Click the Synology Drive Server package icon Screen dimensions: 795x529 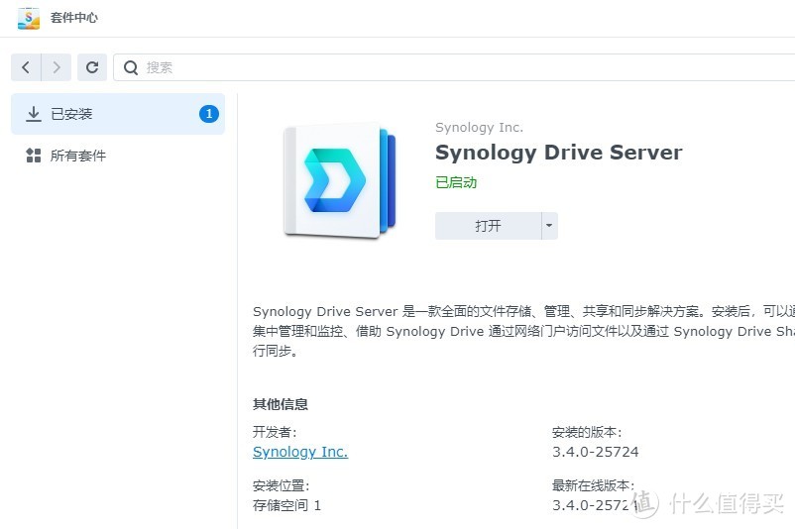coord(339,180)
